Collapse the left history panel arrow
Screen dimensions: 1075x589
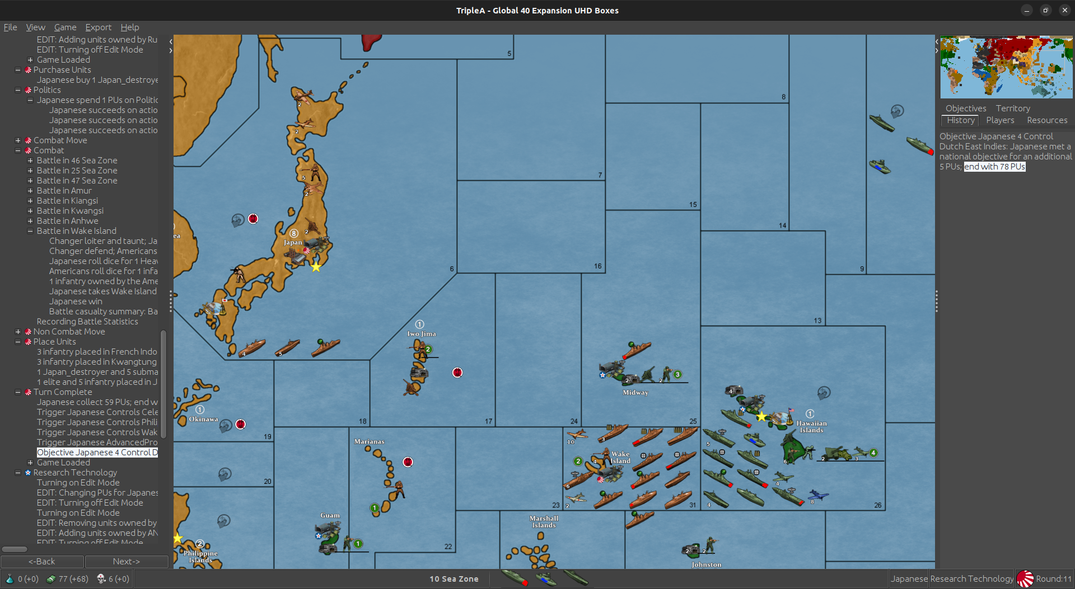click(171, 41)
